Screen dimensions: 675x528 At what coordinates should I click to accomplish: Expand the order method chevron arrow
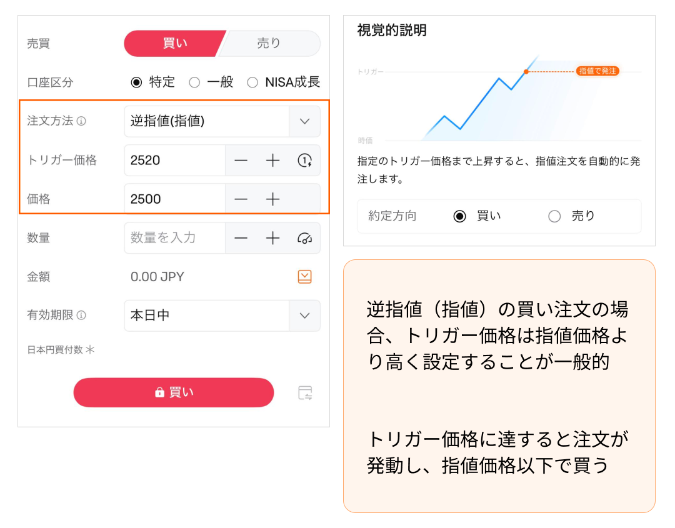[x=305, y=121]
